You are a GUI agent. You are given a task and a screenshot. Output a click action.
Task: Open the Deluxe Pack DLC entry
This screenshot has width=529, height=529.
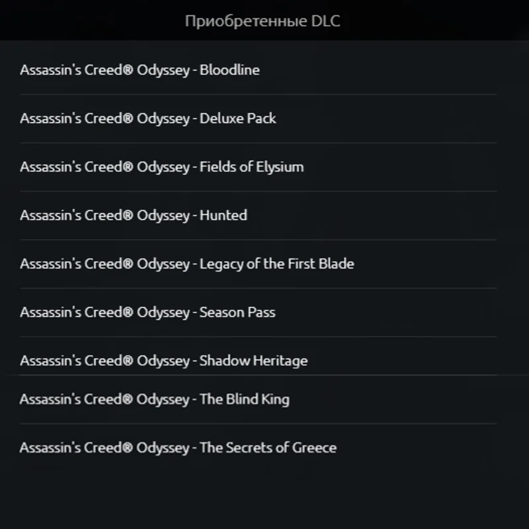coord(148,118)
